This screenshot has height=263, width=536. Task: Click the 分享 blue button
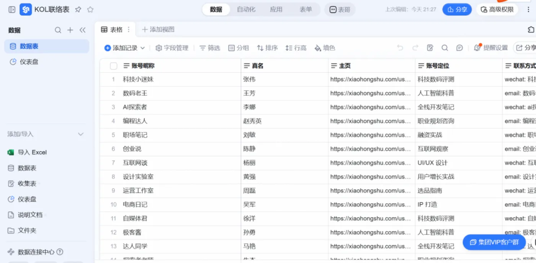point(457,10)
